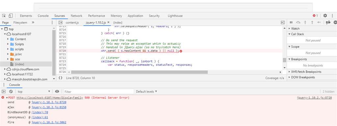Open the DisplayFamily POST URL link
The height and width of the screenshot is (126, 337).
50,98
